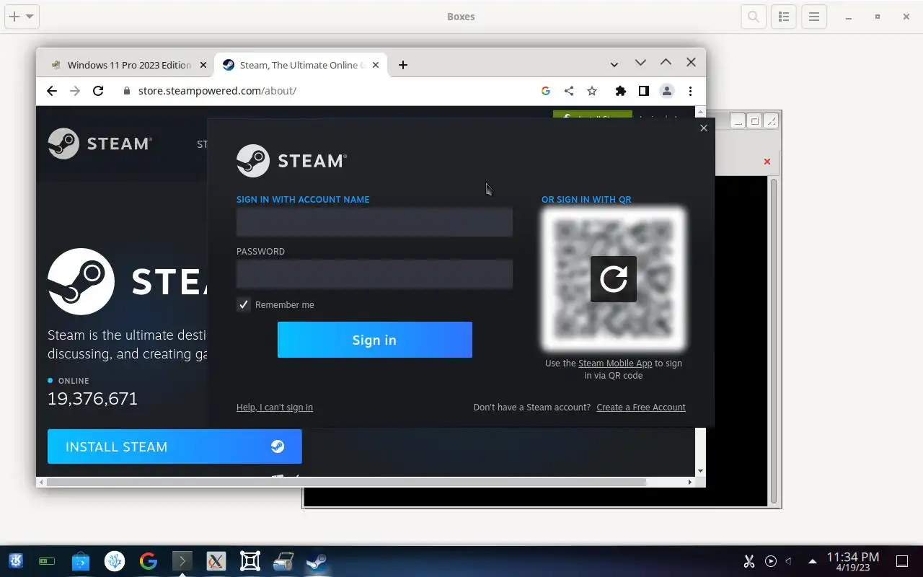Viewport: 923px width, 577px height.
Task: Switch Boxes to list view
Action: coord(784,17)
